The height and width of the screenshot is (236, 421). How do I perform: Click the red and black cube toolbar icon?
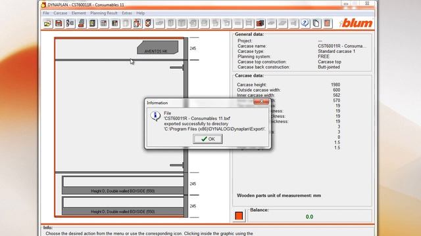[260, 24]
